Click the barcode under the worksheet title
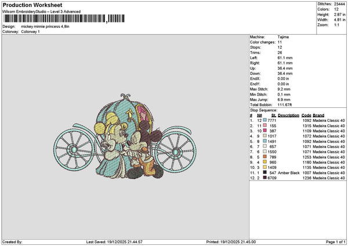The height and width of the screenshot is (246, 348). tap(64, 19)
